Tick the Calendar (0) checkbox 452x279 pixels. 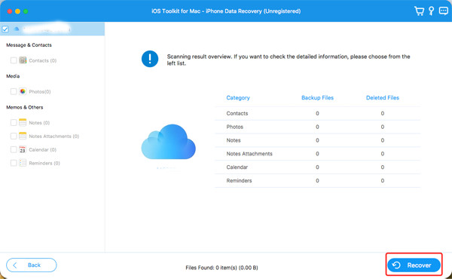point(14,149)
